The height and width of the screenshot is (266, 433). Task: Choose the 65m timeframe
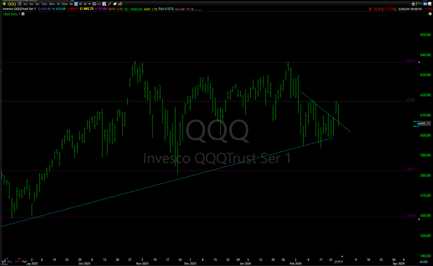coord(65,4)
